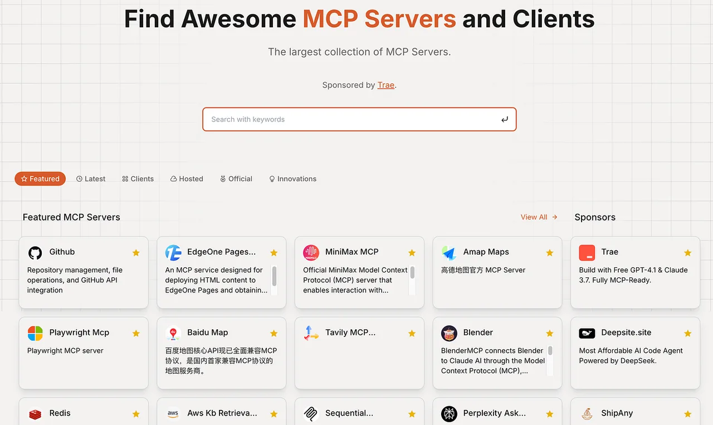Image resolution: width=713 pixels, height=425 pixels.
Task: Click the star on Tavily MCP card
Action: click(x=412, y=334)
